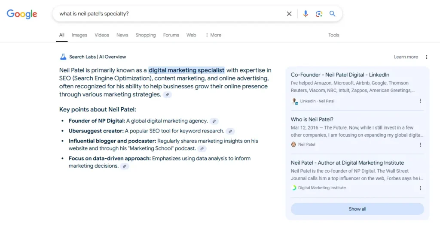Image resolution: width=440 pixels, height=226 pixels.
Task: Open AI Overview three-dot options menu
Action: pos(426,57)
